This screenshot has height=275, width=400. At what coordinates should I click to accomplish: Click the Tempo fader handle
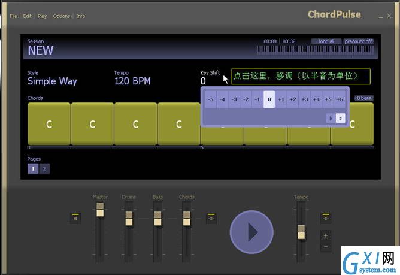tap(301, 232)
